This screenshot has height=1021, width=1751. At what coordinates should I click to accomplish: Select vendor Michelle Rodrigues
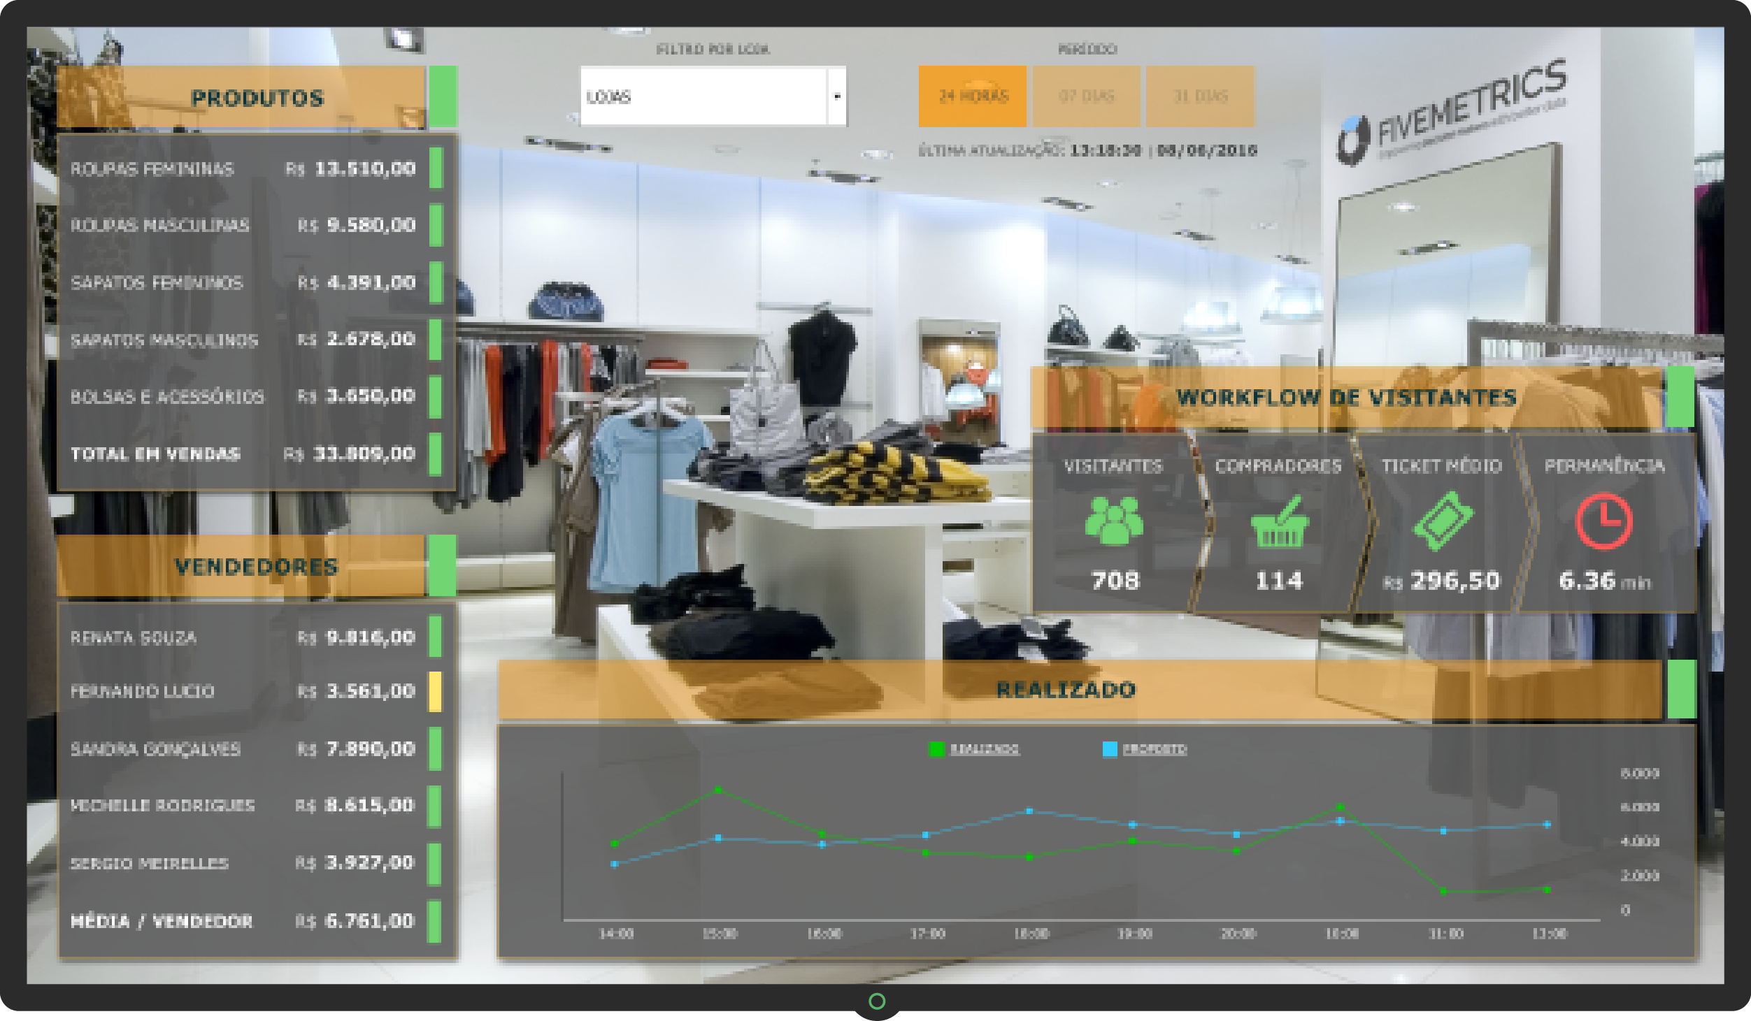257,805
